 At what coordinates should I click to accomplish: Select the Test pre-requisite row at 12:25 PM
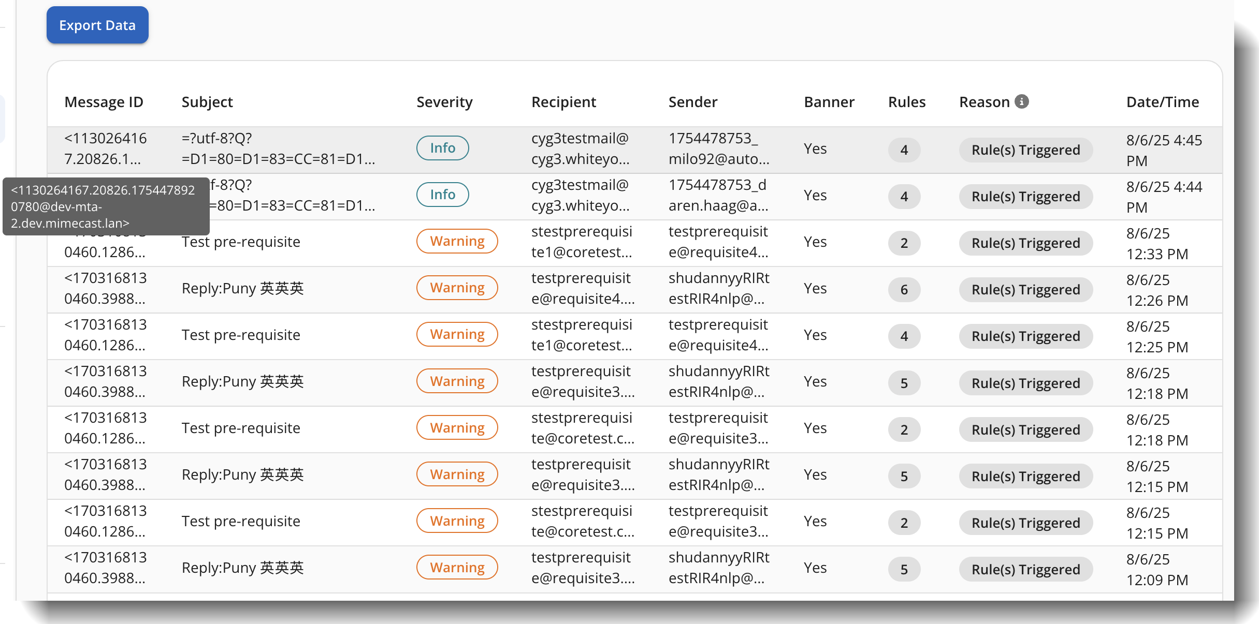pyautogui.click(x=241, y=335)
